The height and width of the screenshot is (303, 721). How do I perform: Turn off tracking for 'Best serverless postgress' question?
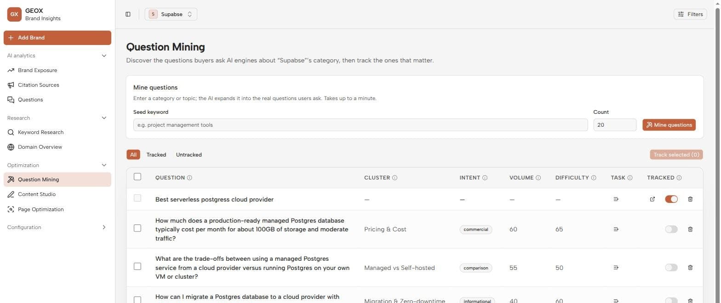click(x=671, y=199)
